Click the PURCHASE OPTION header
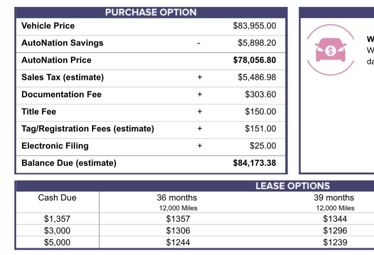This screenshot has height=255, width=374. tap(151, 12)
